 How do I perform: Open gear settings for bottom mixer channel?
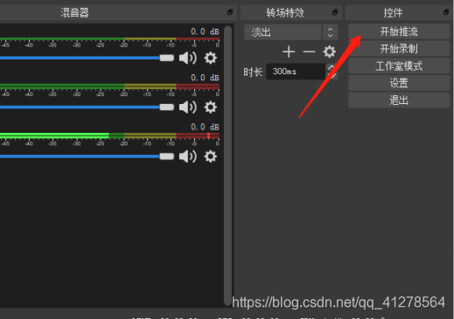tap(210, 156)
